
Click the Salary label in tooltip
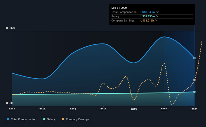pos(115,16)
